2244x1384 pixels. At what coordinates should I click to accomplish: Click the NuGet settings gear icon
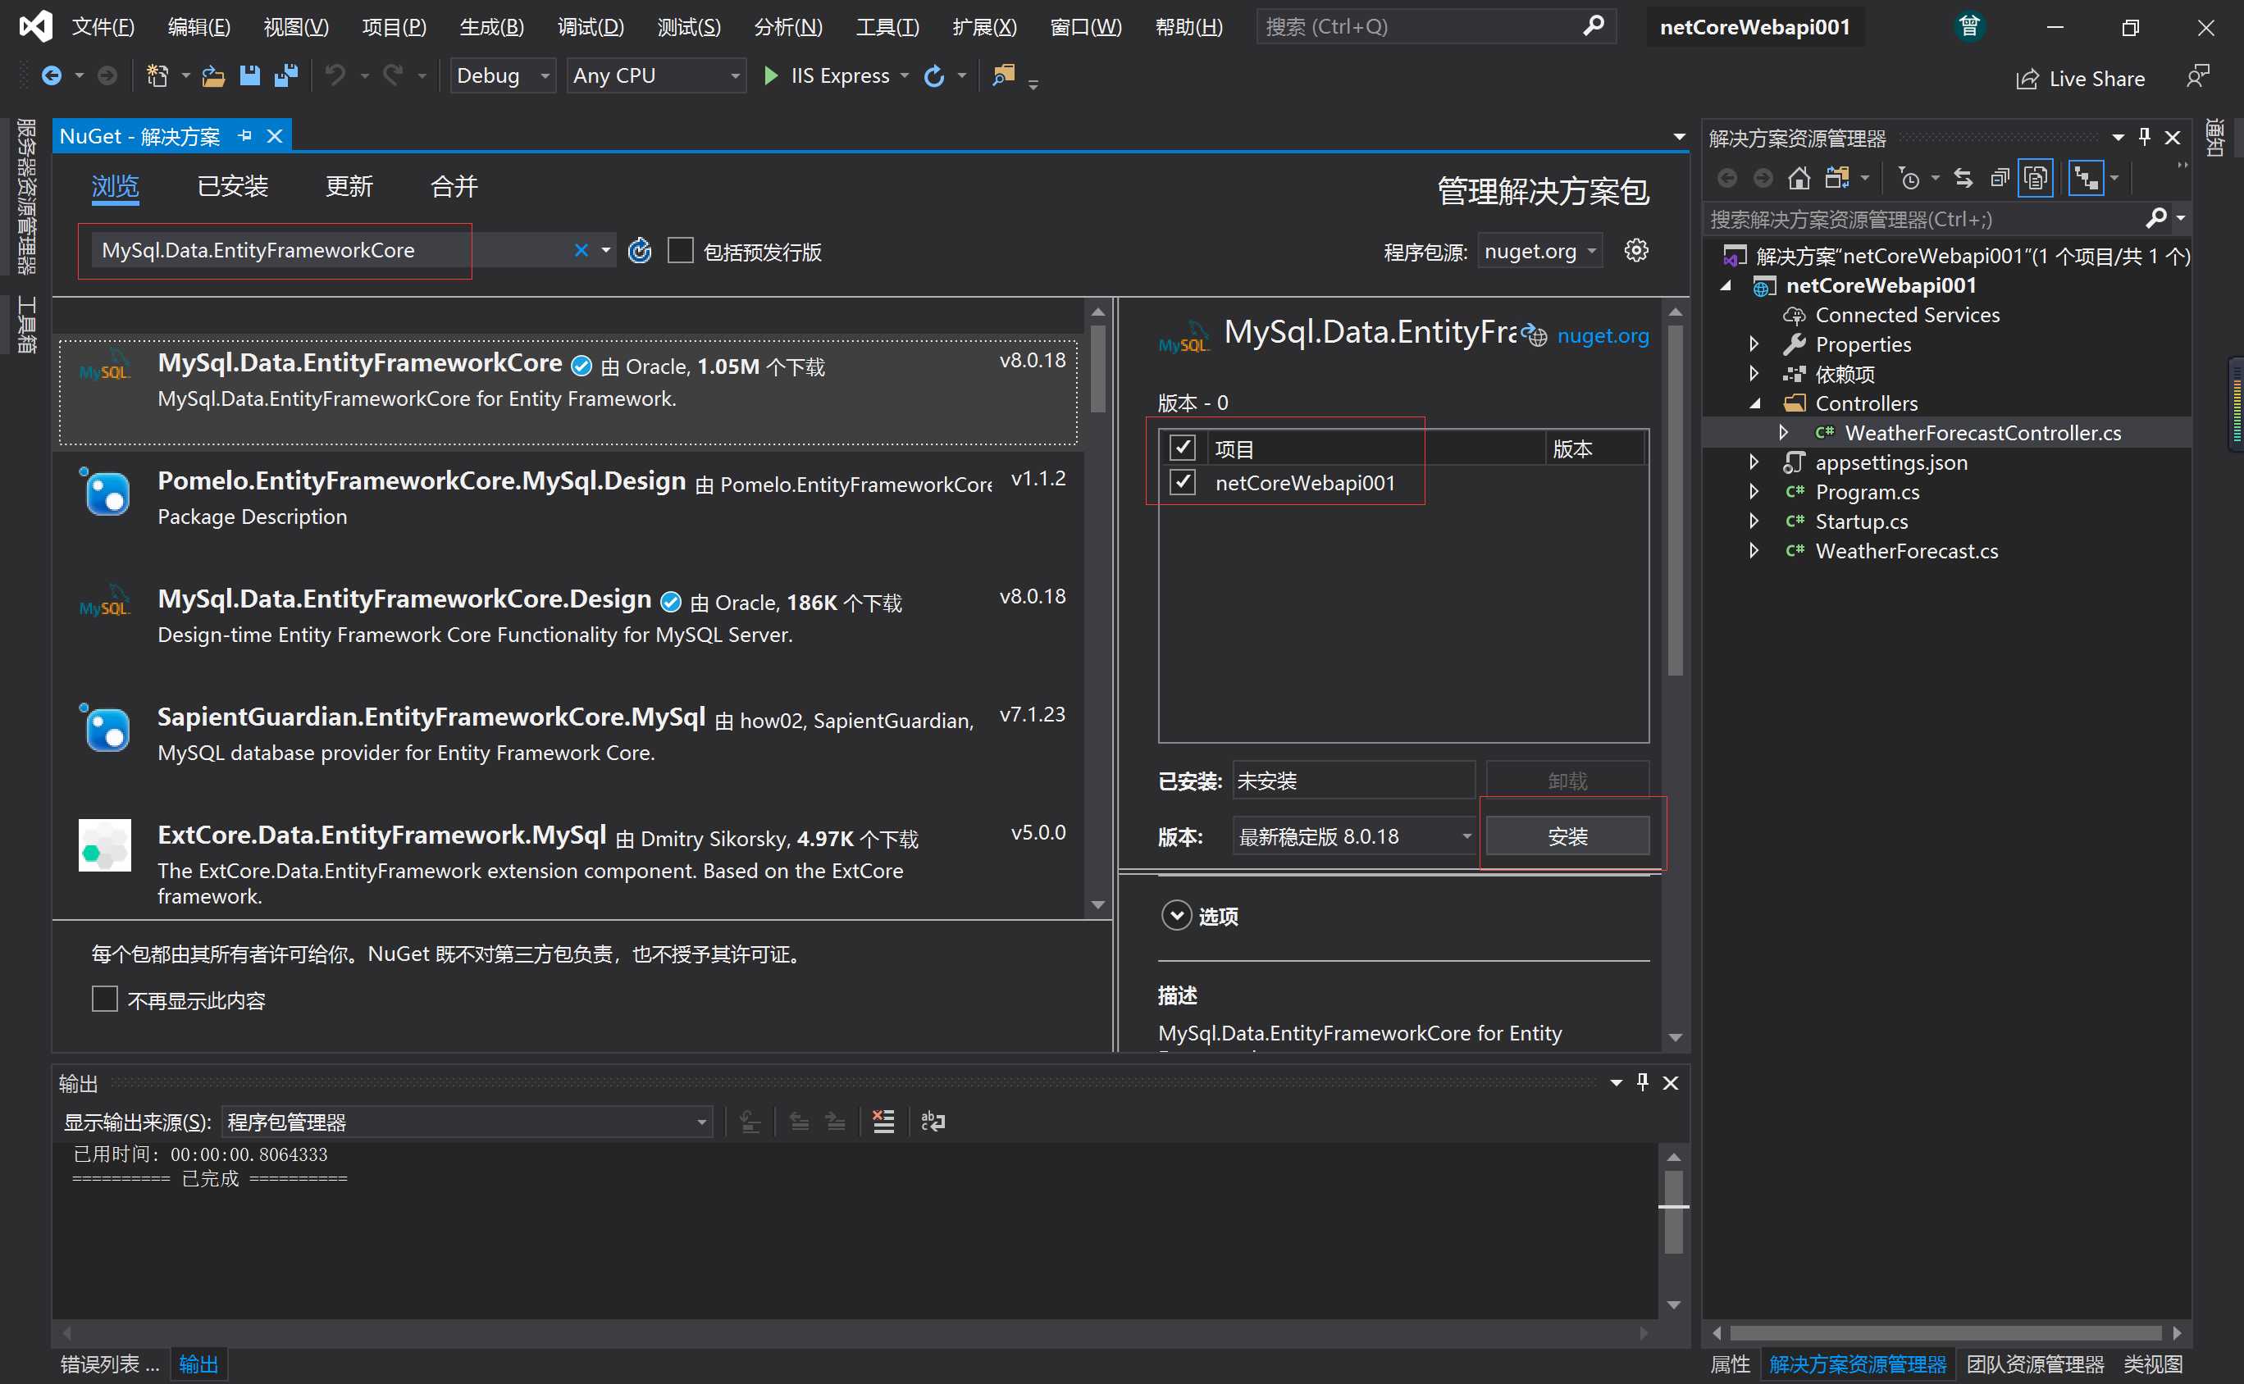(1638, 248)
